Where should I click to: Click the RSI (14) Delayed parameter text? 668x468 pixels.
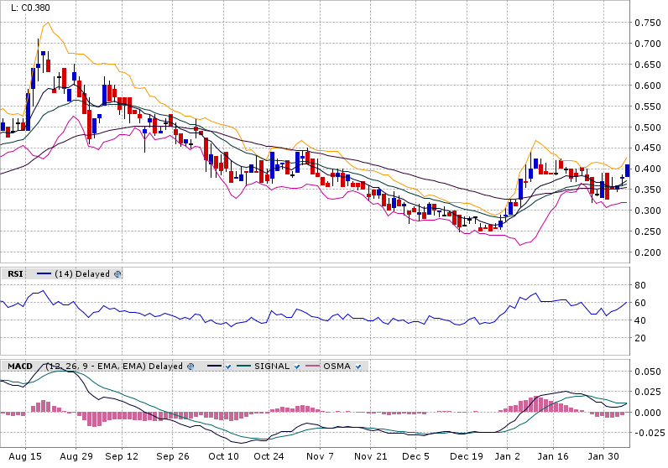pyautogui.click(x=82, y=273)
